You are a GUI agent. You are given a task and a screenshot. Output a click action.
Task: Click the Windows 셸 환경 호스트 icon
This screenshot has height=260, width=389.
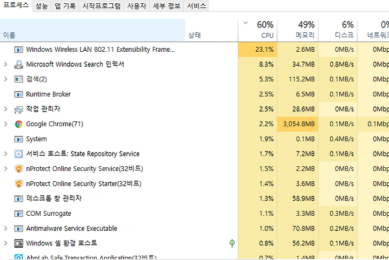tap(18, 243)
